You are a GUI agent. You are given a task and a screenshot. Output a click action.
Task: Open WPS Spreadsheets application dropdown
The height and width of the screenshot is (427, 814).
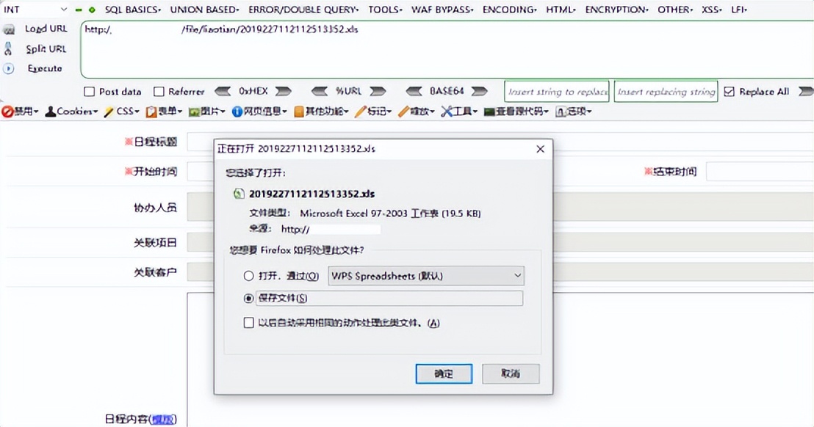[425, 276]
